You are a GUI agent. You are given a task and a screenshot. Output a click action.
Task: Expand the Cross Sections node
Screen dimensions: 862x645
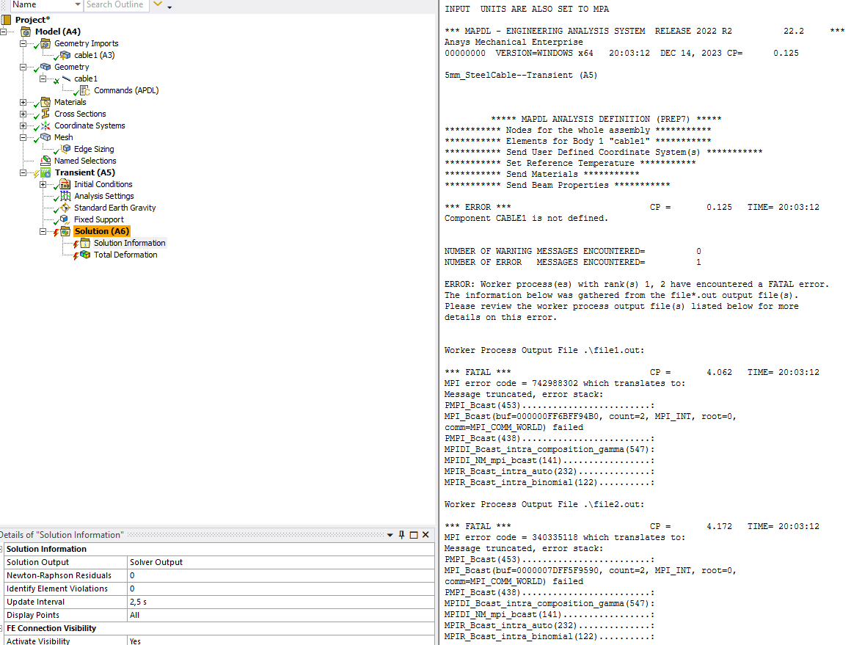pyautogui.click(x=23, y=114)
